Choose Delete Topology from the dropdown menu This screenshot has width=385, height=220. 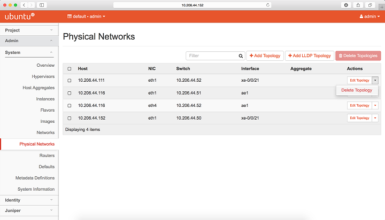click(357, 90)
